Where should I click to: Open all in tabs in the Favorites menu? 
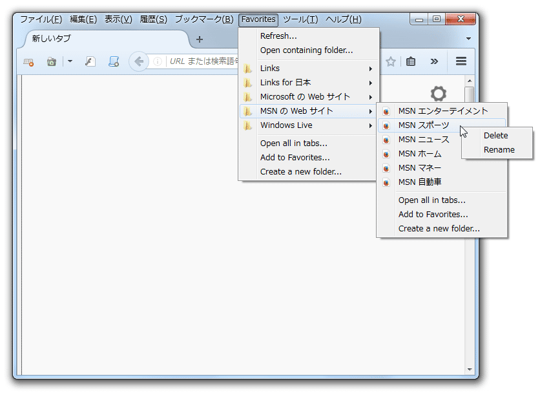pos(309,143)
